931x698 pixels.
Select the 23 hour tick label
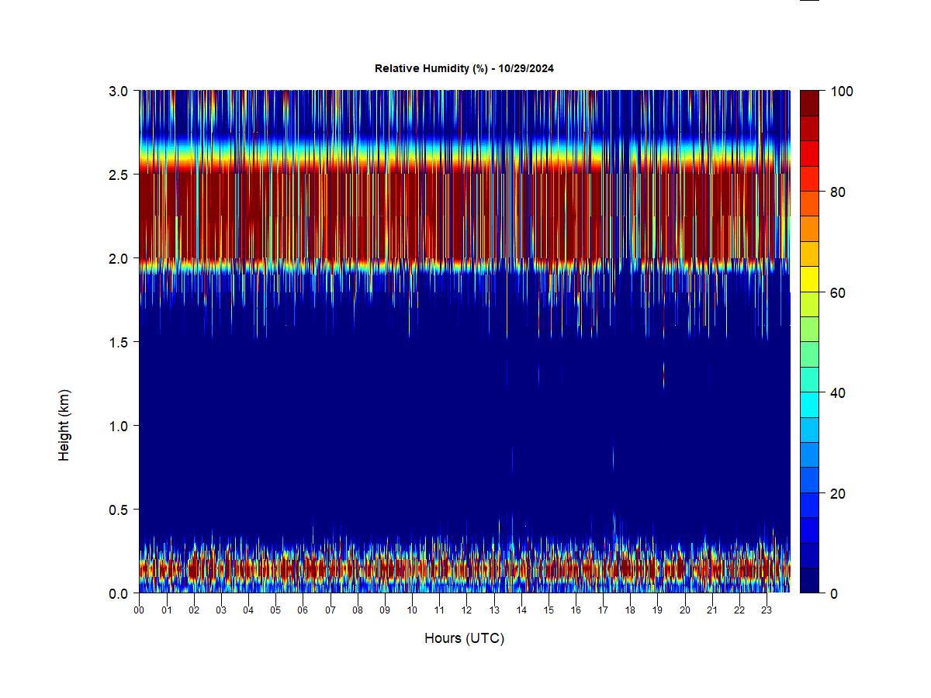coord(767,610)
